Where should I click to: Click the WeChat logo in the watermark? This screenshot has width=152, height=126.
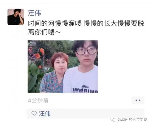pos(113,119)
